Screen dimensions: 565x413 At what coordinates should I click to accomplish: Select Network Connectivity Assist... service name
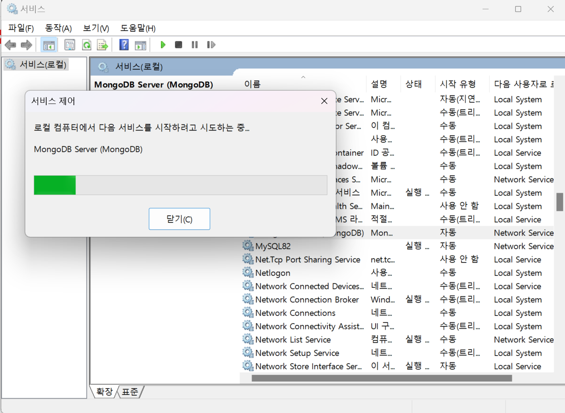pos(309,326)
